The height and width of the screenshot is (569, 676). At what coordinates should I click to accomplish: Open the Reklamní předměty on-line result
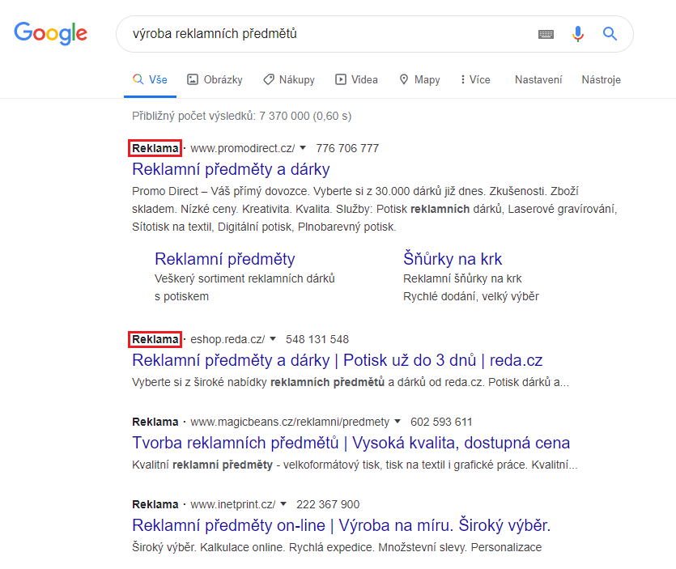coord(341,525)
